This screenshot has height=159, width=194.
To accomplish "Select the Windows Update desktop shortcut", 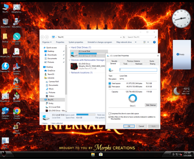I will pos(17,68).
